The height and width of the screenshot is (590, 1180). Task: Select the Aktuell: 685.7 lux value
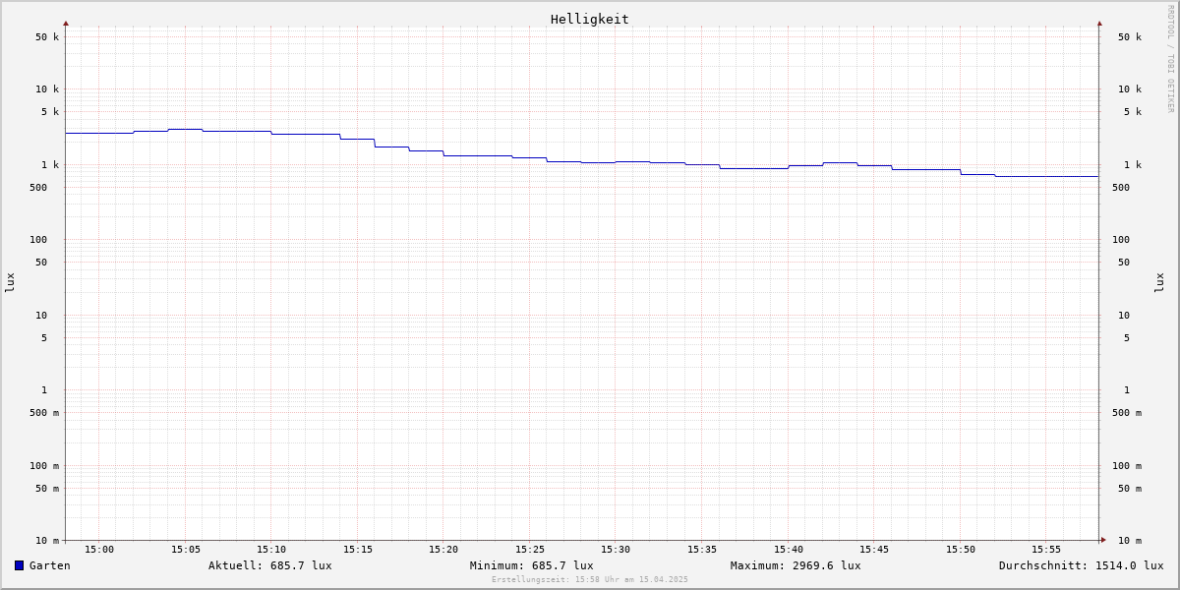coord(270,565)
